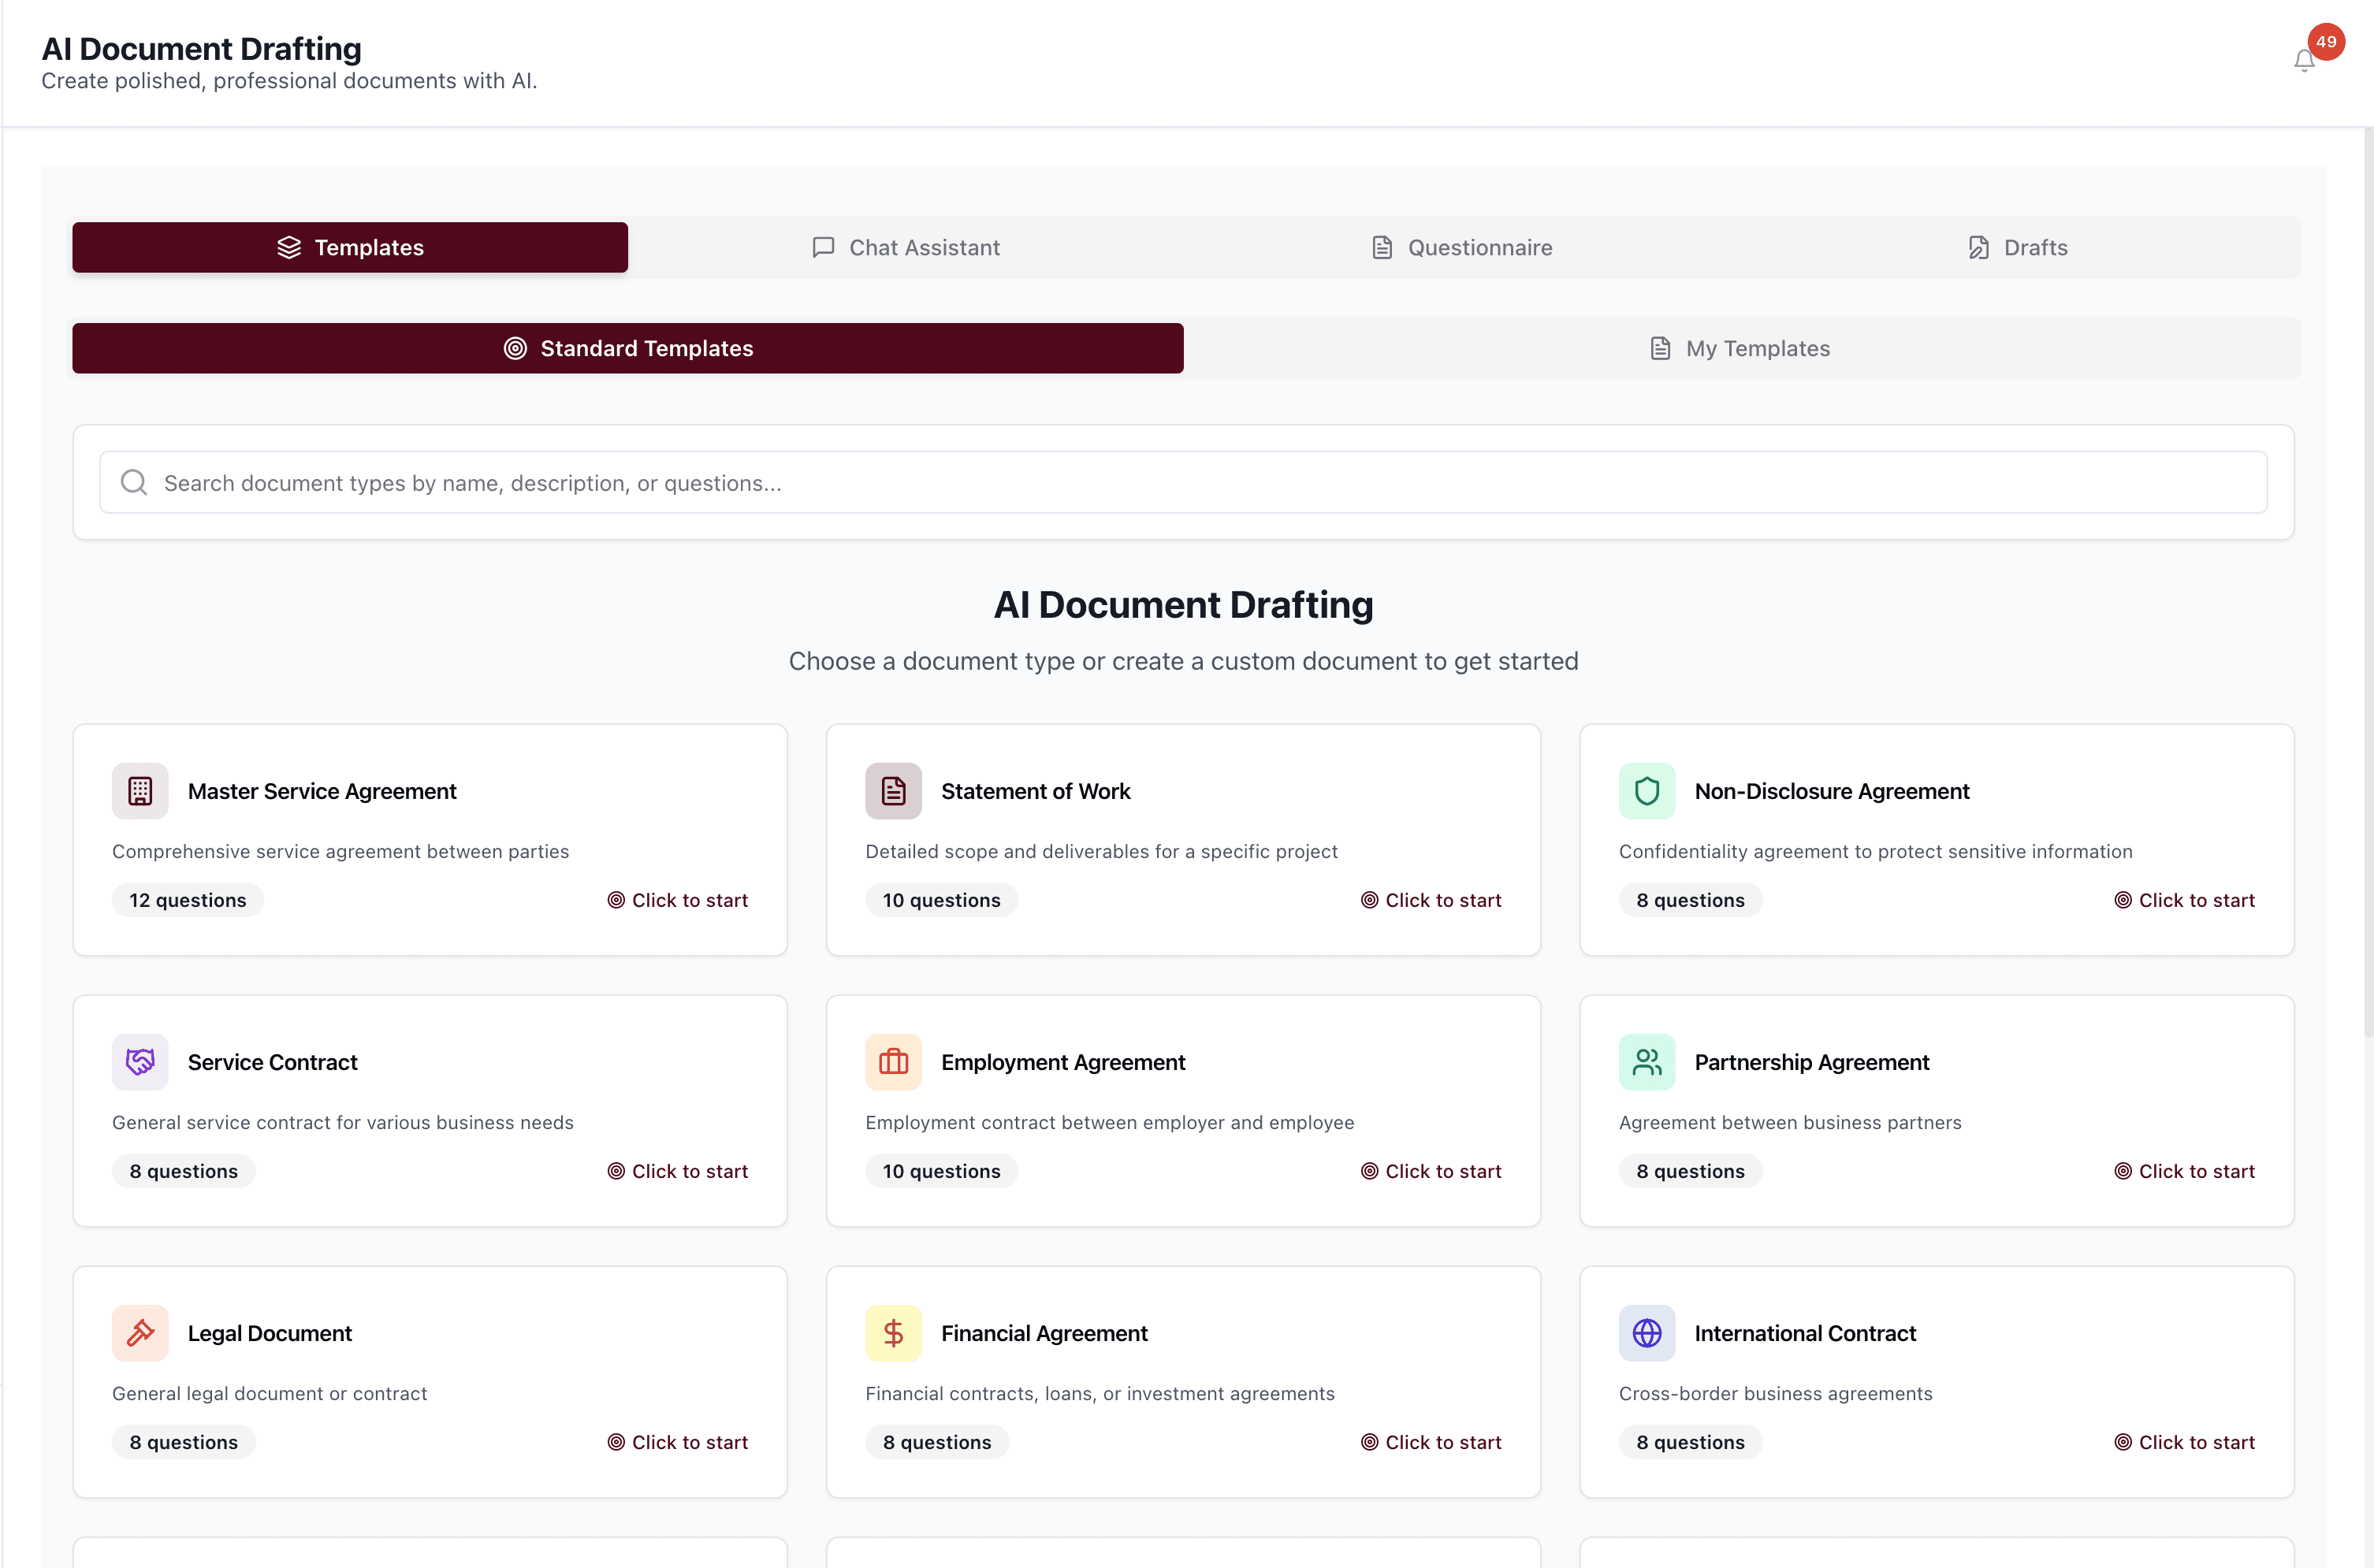Click the Statement of Work document icon
Viewport: 2374px width, 1568px height.
tap(893, 791)
